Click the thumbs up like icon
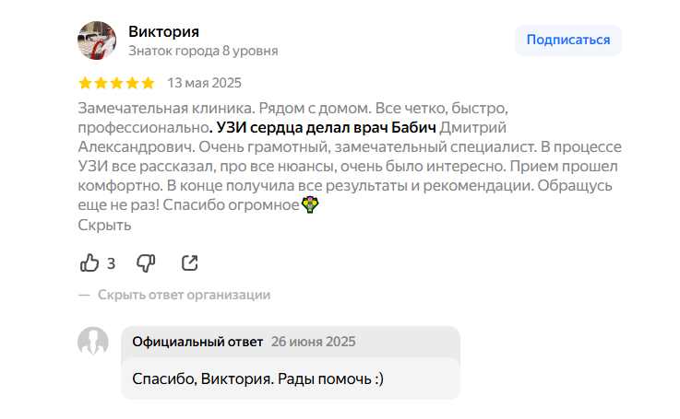This screenshot has height=419, width=680. [x=89, y=263]
